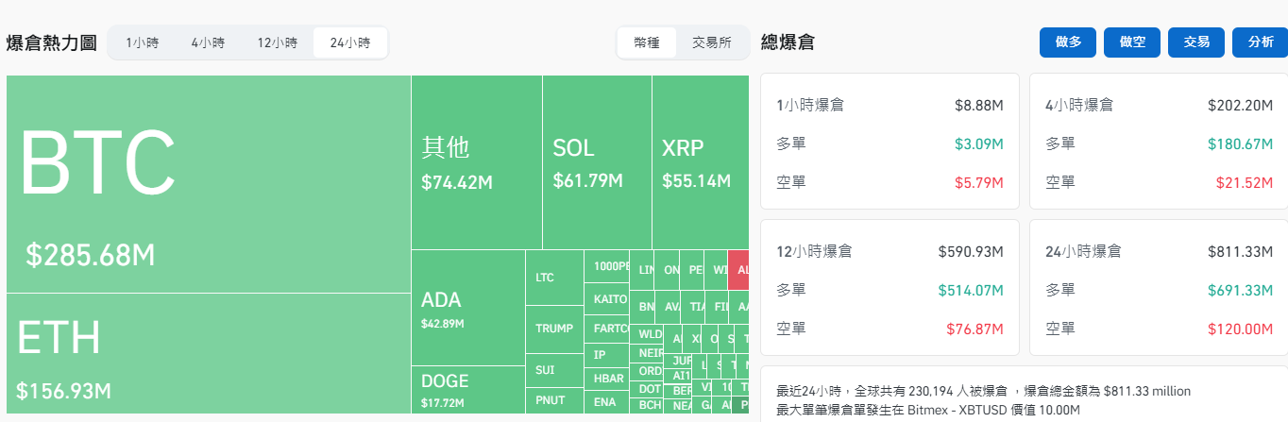Click the 24小時 空單 value $120.00M
This screenshot has height=422, width=1288.
(1240, 329)
